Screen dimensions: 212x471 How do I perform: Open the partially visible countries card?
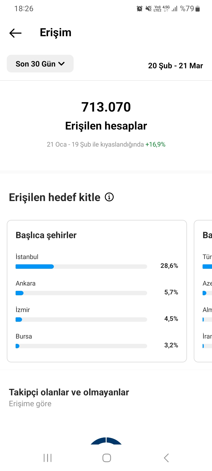pyautogui.click(x=203, y=291)
